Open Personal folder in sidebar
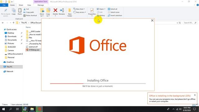Image resolution: width=199 pixels, height=112 pixels. click(x=11, y=57)
